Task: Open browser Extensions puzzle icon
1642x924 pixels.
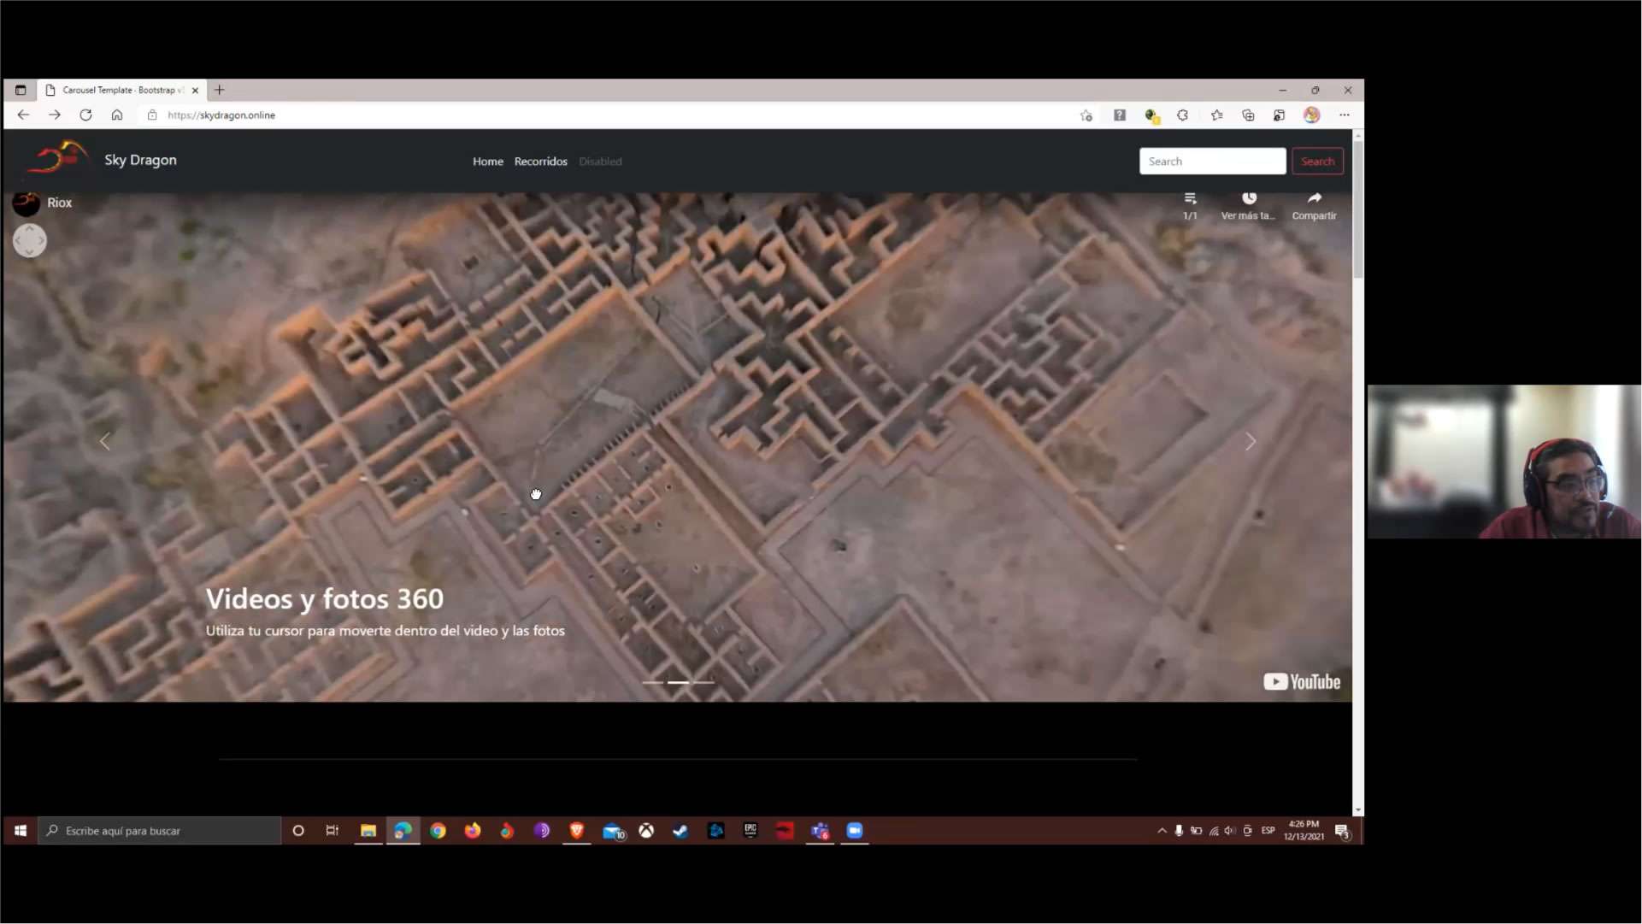Action: [x=1183, y=115]
